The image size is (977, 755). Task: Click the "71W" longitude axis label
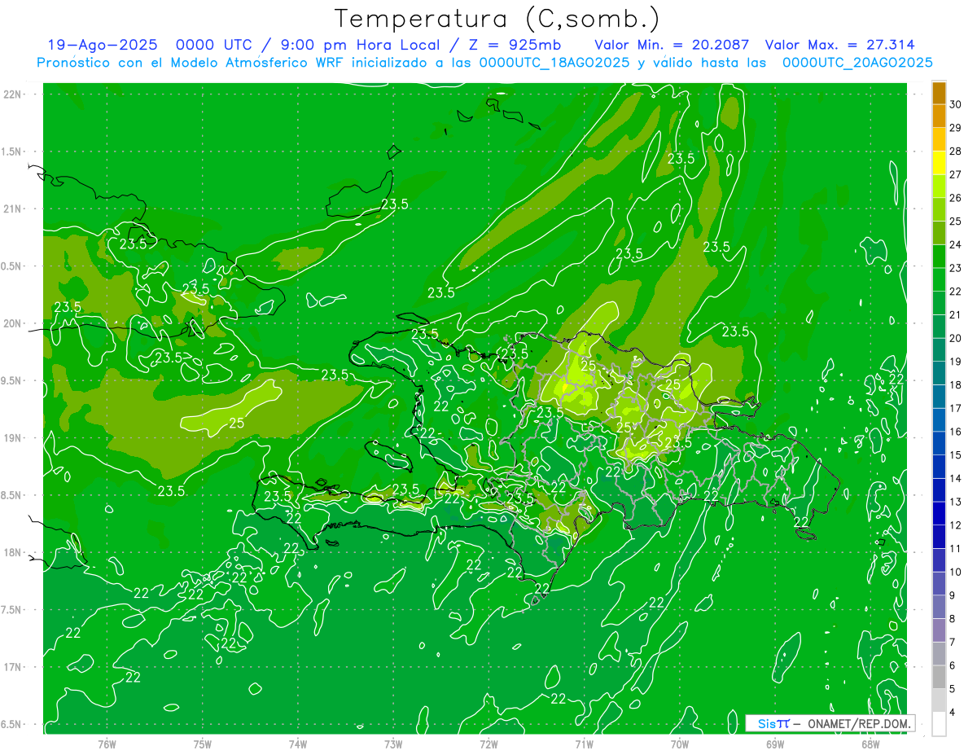click(584, 744)
